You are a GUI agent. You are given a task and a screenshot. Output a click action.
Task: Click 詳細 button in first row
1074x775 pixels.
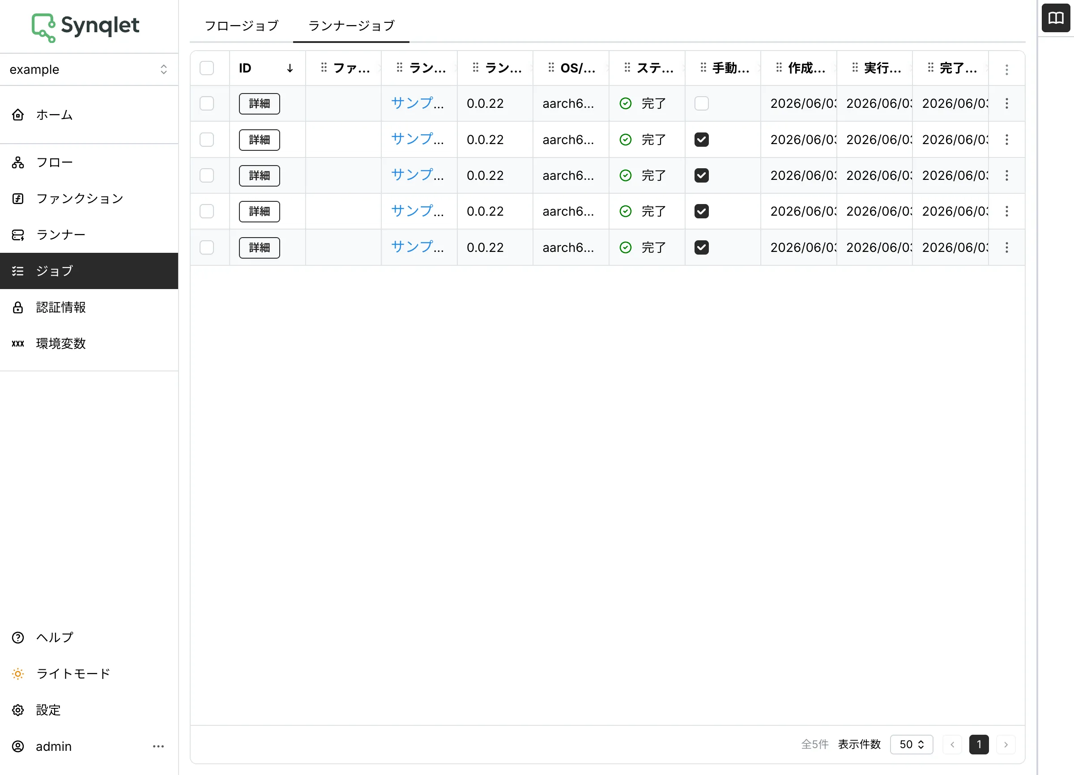point(259,104)
